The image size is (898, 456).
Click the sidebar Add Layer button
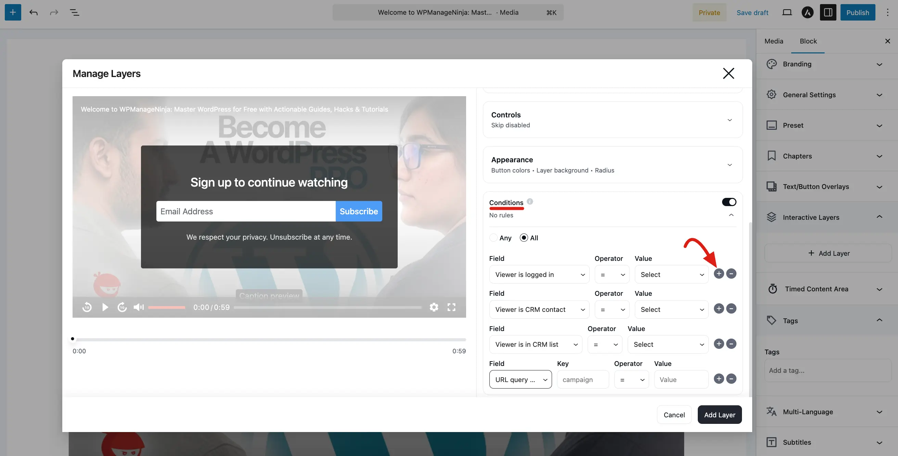click(828, 253)
